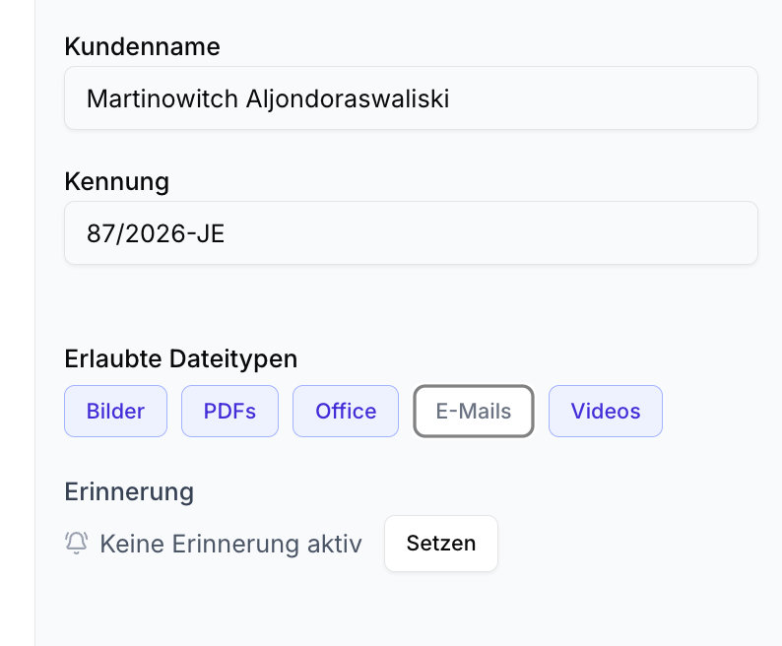Viewport: 782px width, 646px height.
Task: Click the Erlaubte Dateitypen heading
Action: point(180,358)
